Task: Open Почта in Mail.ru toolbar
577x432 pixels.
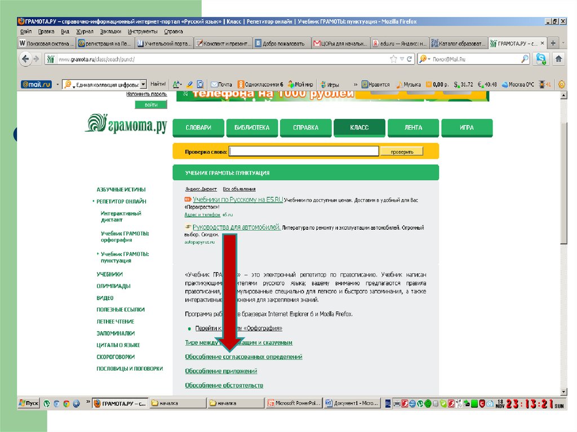Action: tap(221, 84)
